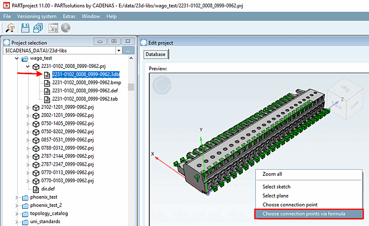Click the cube icon of 0770-0103_0999-0962.prj
The height and width of the screenshot is (226, 369).
[x=36, y=181]
